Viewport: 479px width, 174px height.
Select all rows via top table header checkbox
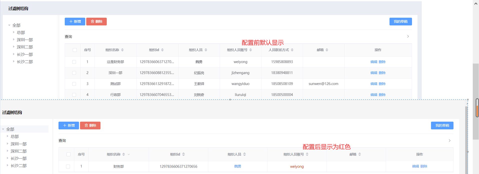(x=74, y=50)
